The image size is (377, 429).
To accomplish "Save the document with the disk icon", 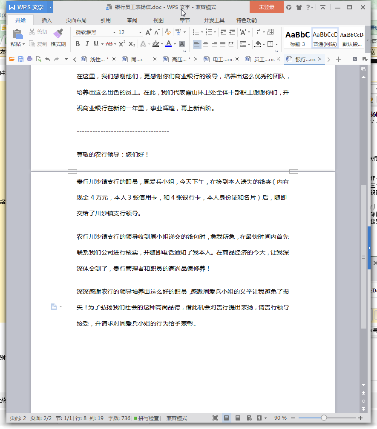I will coord(21,59).
